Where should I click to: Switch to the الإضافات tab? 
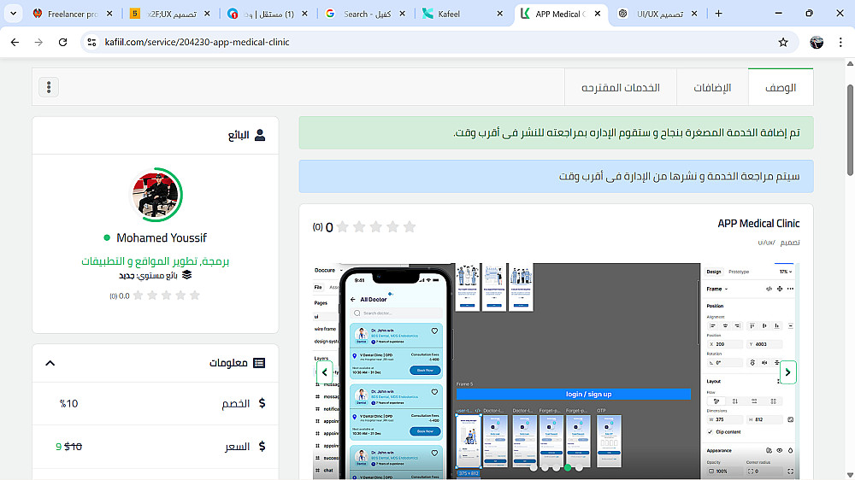click(x=712, y=87)
